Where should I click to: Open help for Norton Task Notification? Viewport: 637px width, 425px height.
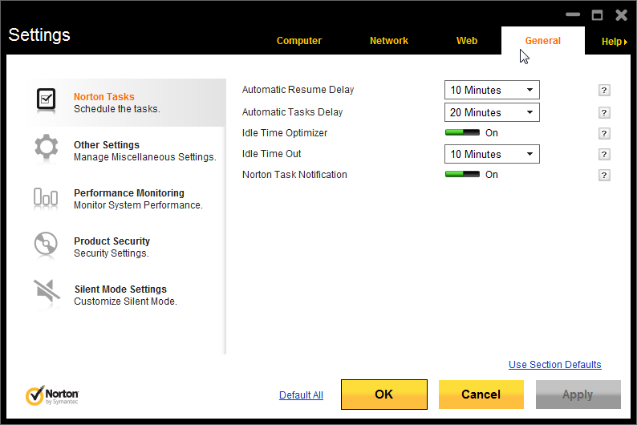click(604, 175)
